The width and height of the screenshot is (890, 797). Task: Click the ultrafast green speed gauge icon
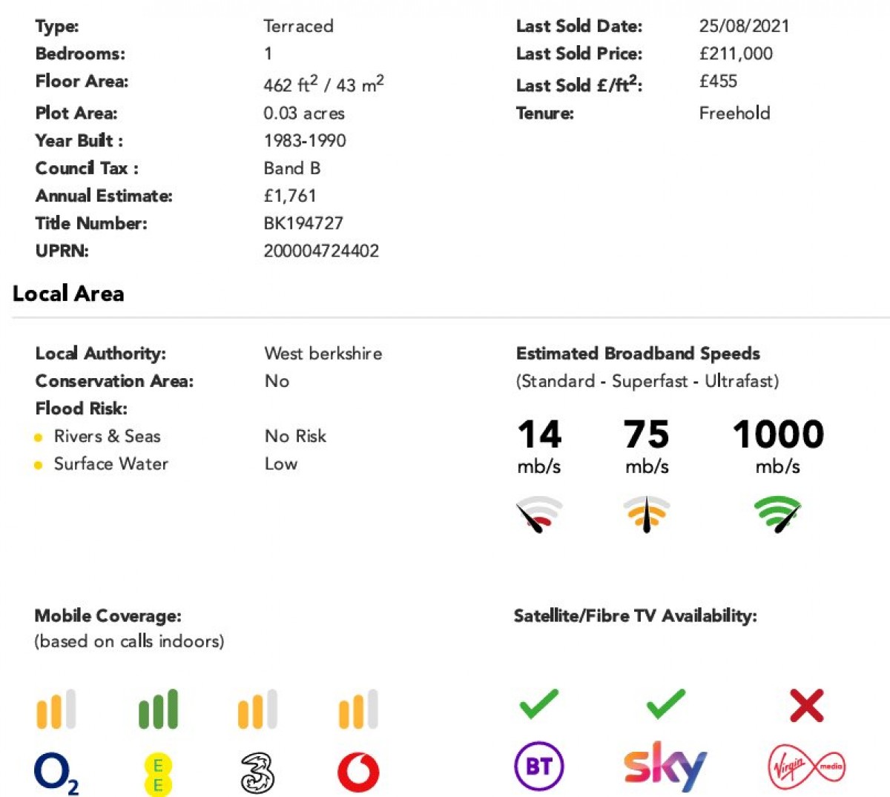tap(778, 515)
